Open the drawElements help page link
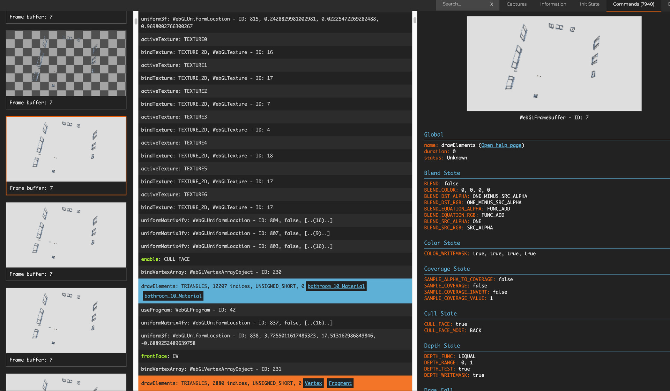Viewport: 670px width, 391px height. click(x=501, y=145)
